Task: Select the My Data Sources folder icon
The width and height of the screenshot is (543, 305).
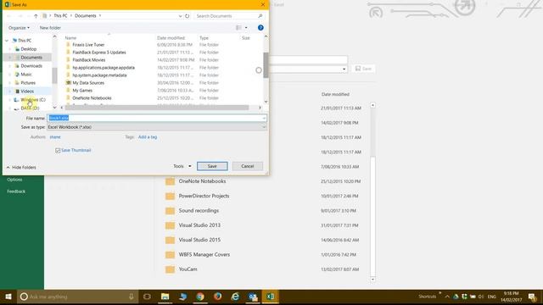Action: coord(68,83)
